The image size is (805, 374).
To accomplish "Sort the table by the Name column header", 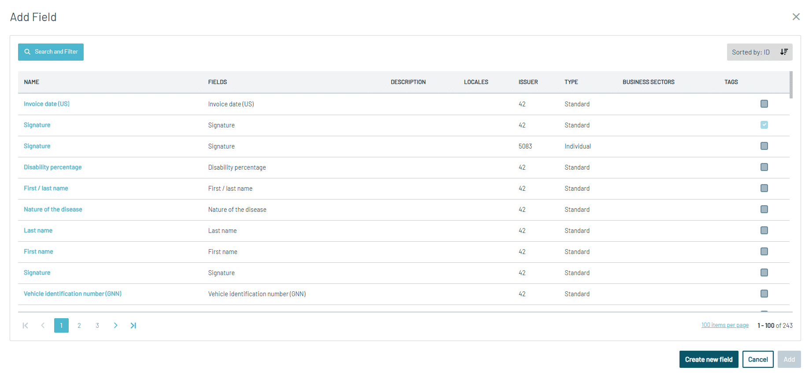I will (32, 82).
